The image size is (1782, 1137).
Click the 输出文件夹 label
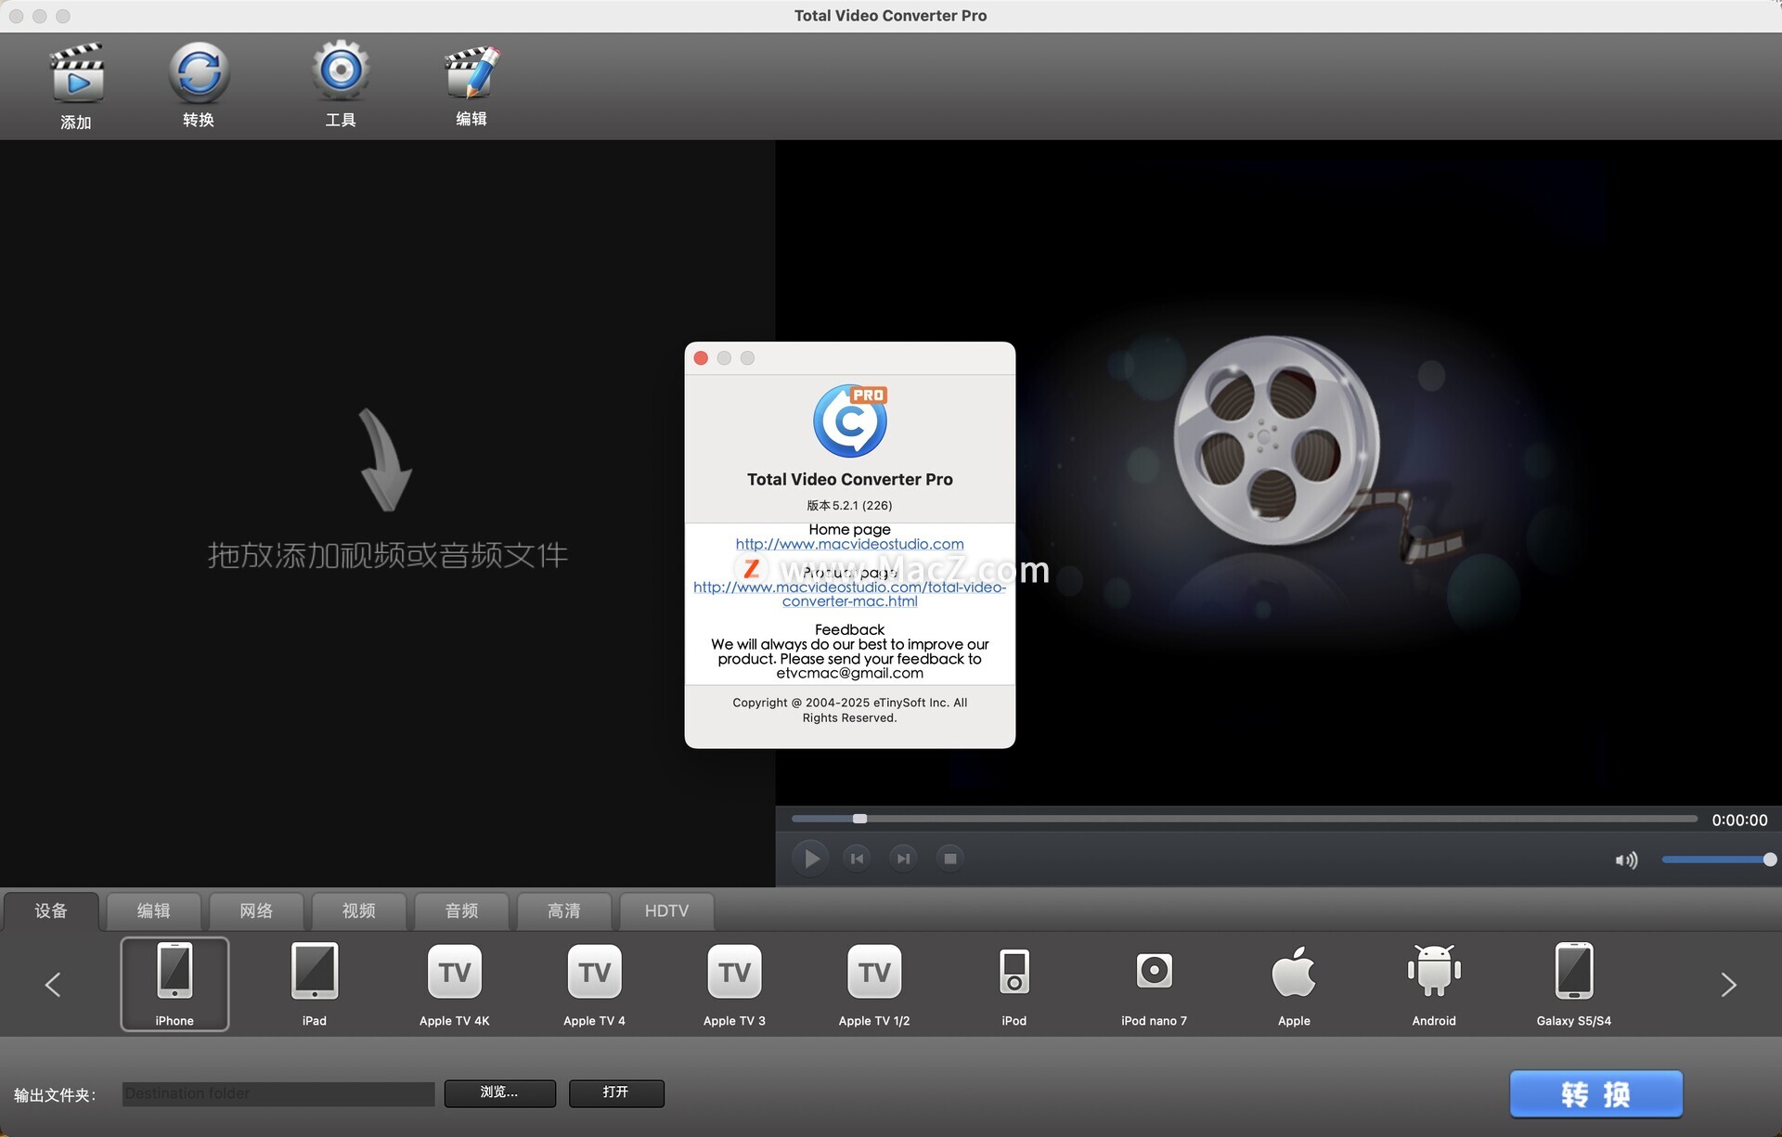55,1095
